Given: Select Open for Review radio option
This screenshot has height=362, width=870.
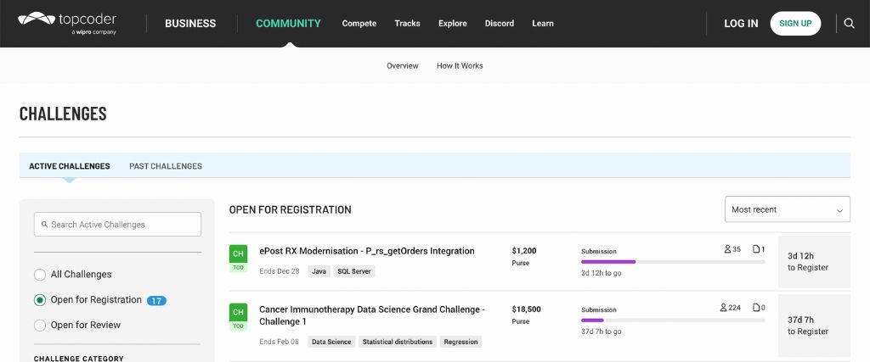Looking at the screenshot, I should (x=40, y=325).
